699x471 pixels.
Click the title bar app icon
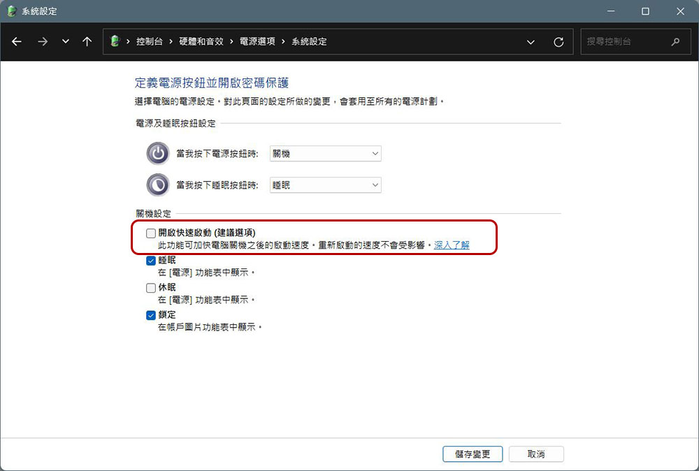tap(12, 11)
